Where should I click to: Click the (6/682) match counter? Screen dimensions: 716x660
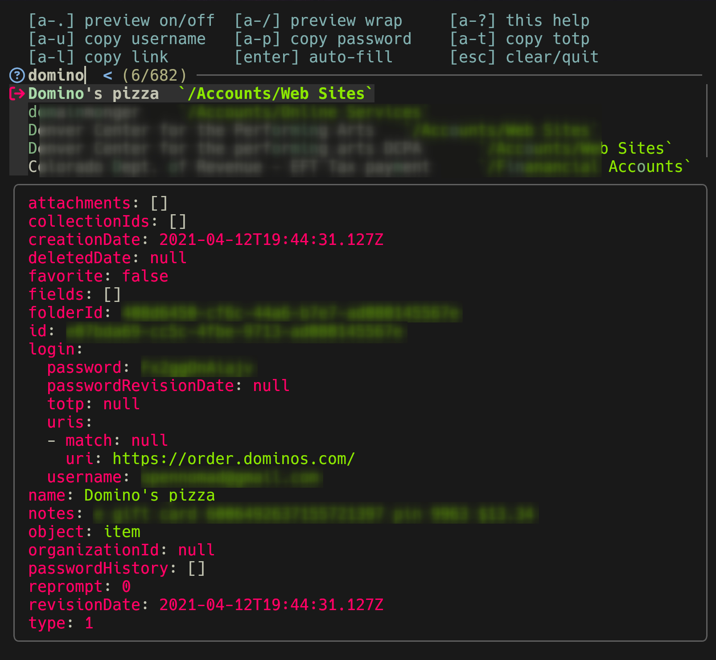[154, 75]
